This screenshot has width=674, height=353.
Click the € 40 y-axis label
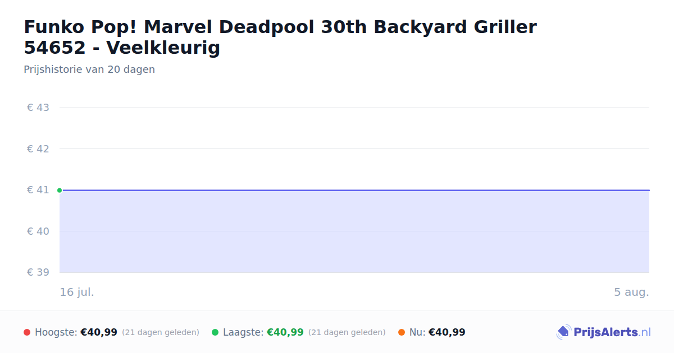pos(38,231)
